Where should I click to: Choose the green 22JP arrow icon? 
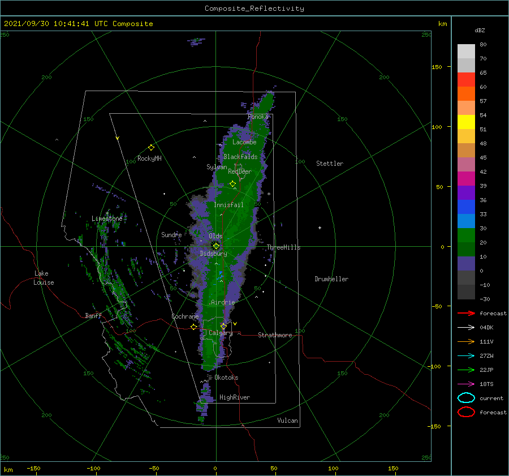466,370
